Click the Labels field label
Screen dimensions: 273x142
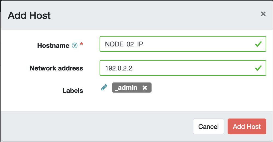coord(72,90)
